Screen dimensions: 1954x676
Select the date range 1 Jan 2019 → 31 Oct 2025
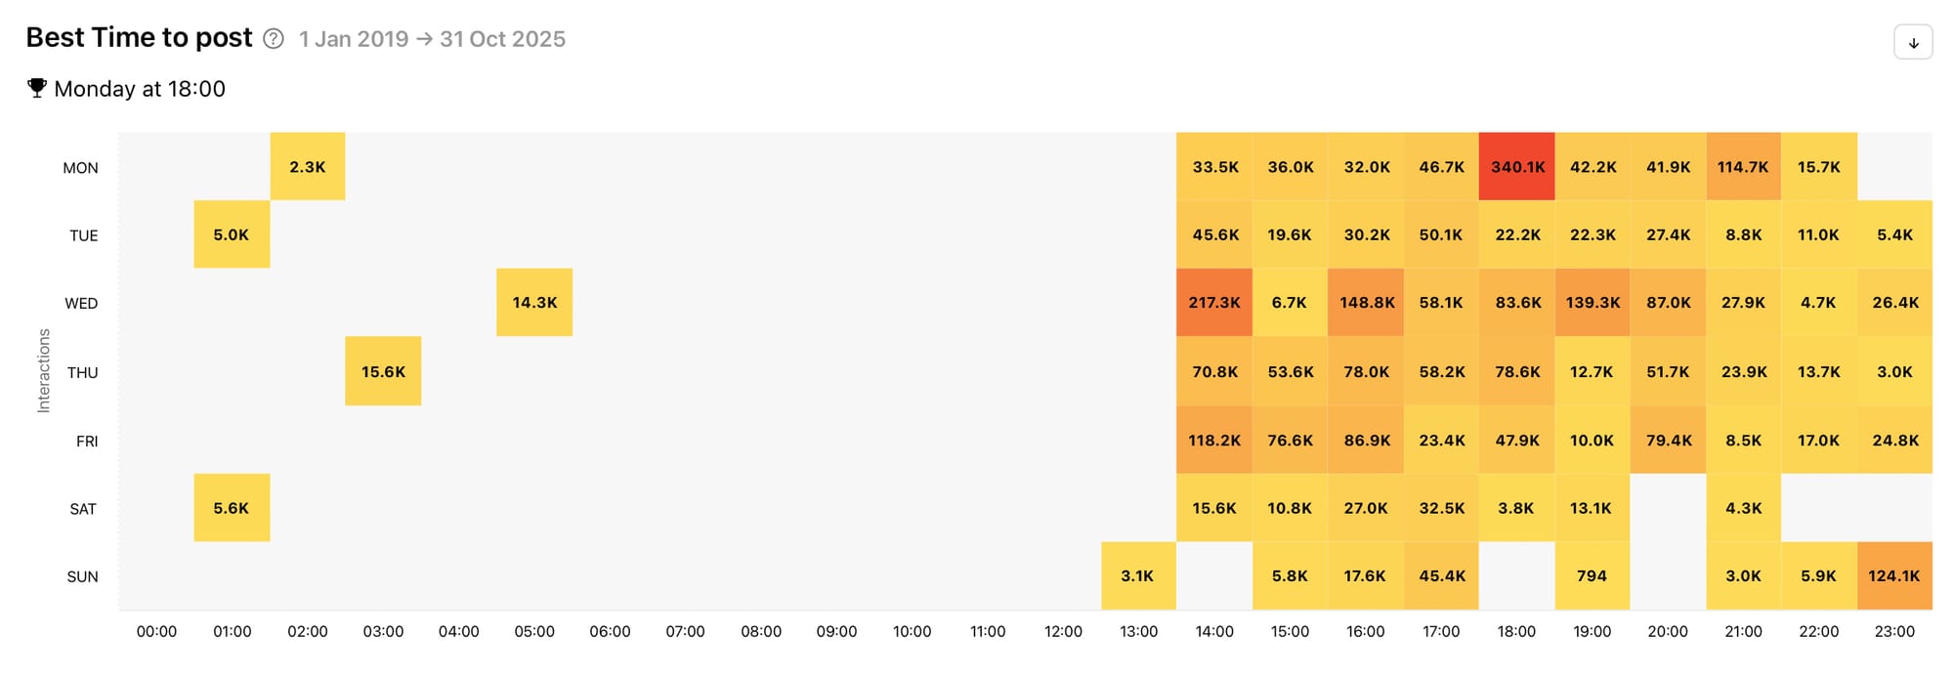coord(432,39)
